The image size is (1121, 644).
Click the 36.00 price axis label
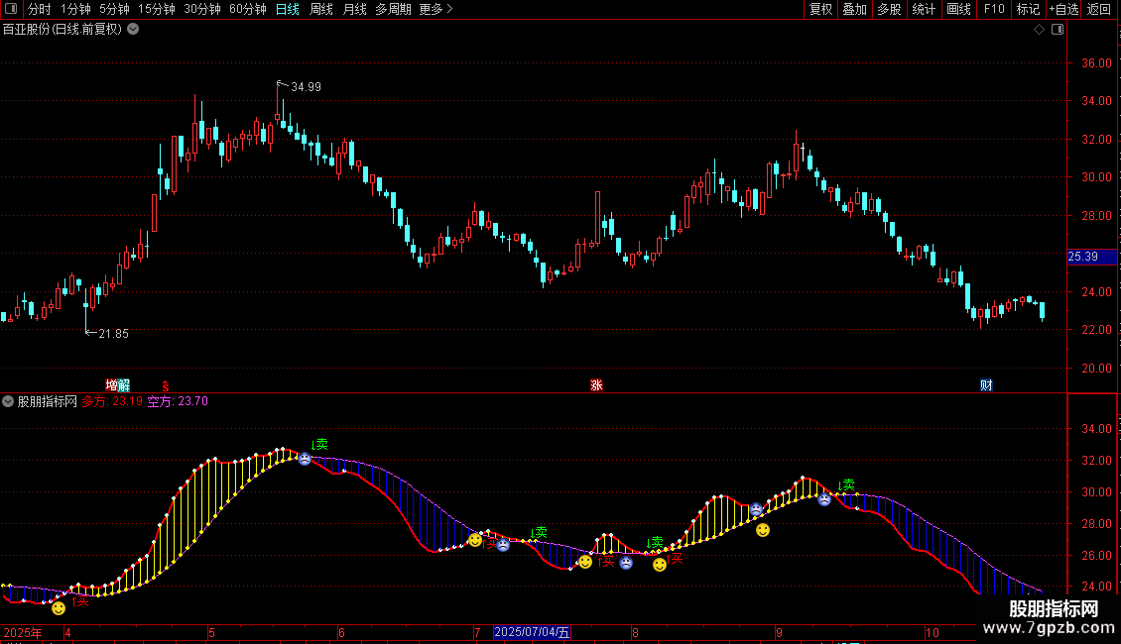tap(1096, 62)
